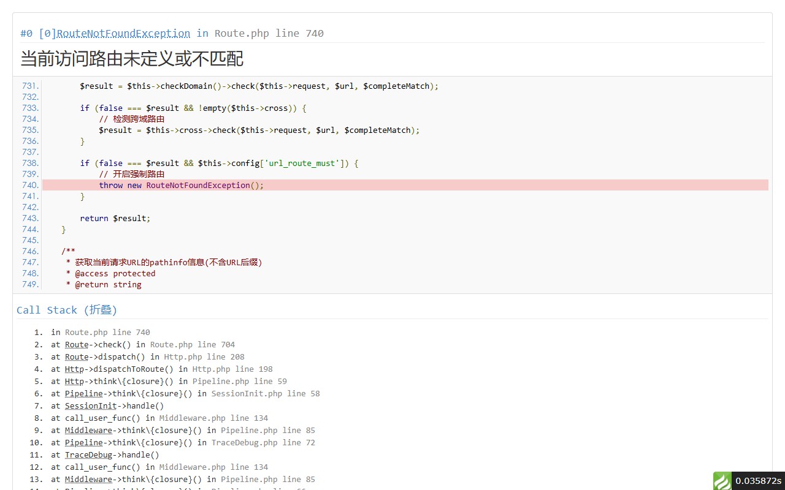Click line number 731 in code listing
Screen dimensions: 785x490
point(29,86)
